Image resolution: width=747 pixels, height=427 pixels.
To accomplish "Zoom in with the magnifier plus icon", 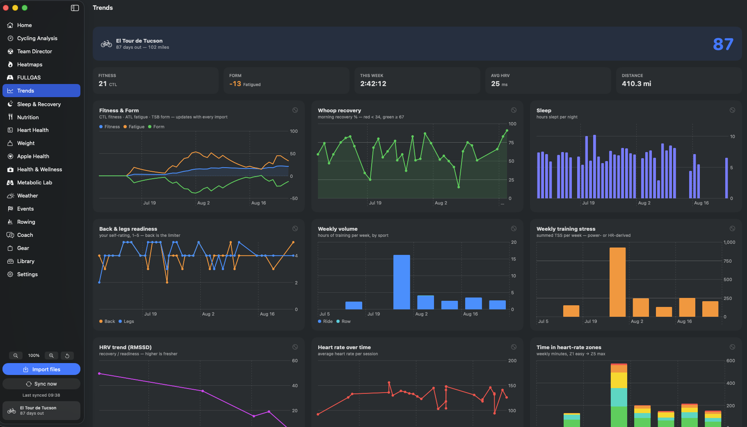I will (51, 355).
